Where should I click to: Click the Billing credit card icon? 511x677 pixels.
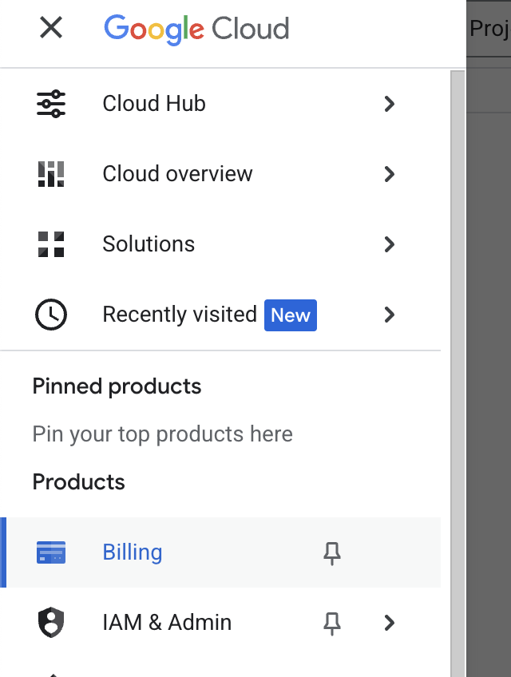click(51, 552)
